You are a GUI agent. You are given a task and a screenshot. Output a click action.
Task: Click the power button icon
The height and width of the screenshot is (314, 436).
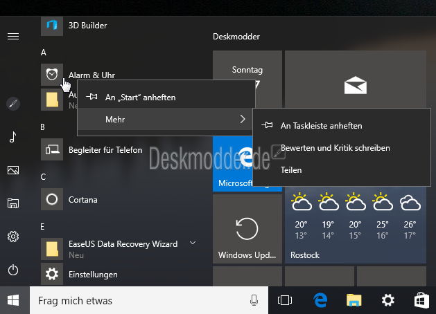point(12,270)
